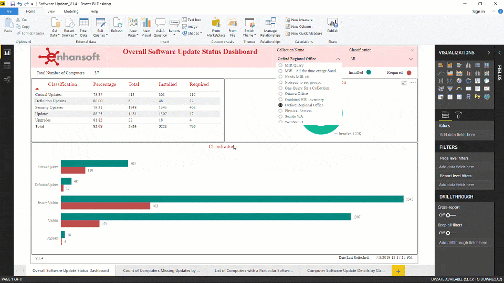Viewport: 504px width, 283px height.
Task: Click Update Available download notice
Action: [x=466, y=279]
